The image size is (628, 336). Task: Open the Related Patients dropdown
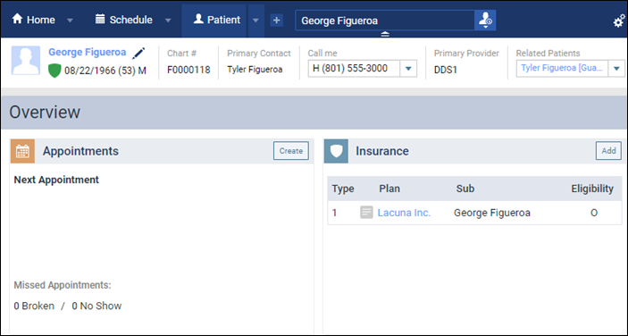tap(616, 69)
